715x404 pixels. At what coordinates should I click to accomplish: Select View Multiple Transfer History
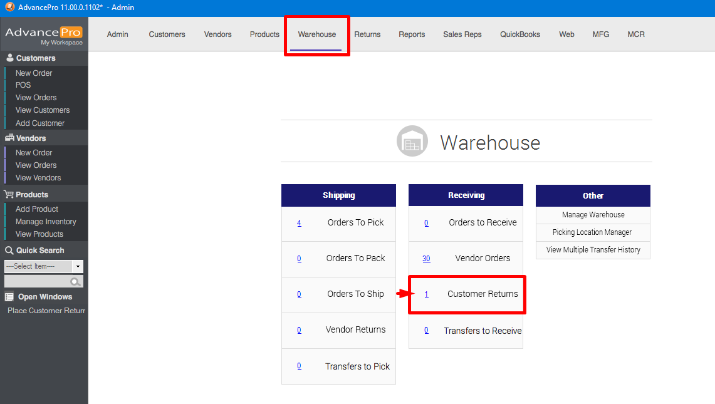[593, 250]
